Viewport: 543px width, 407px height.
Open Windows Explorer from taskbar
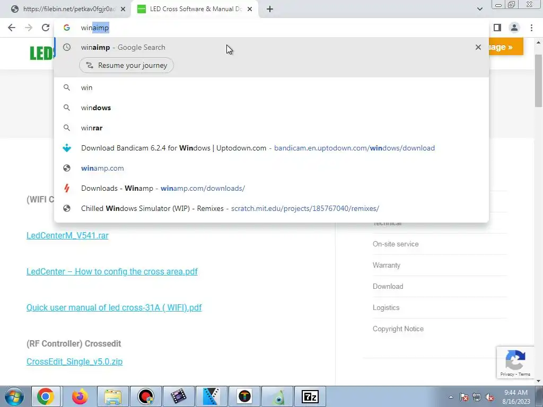(113, 396)
